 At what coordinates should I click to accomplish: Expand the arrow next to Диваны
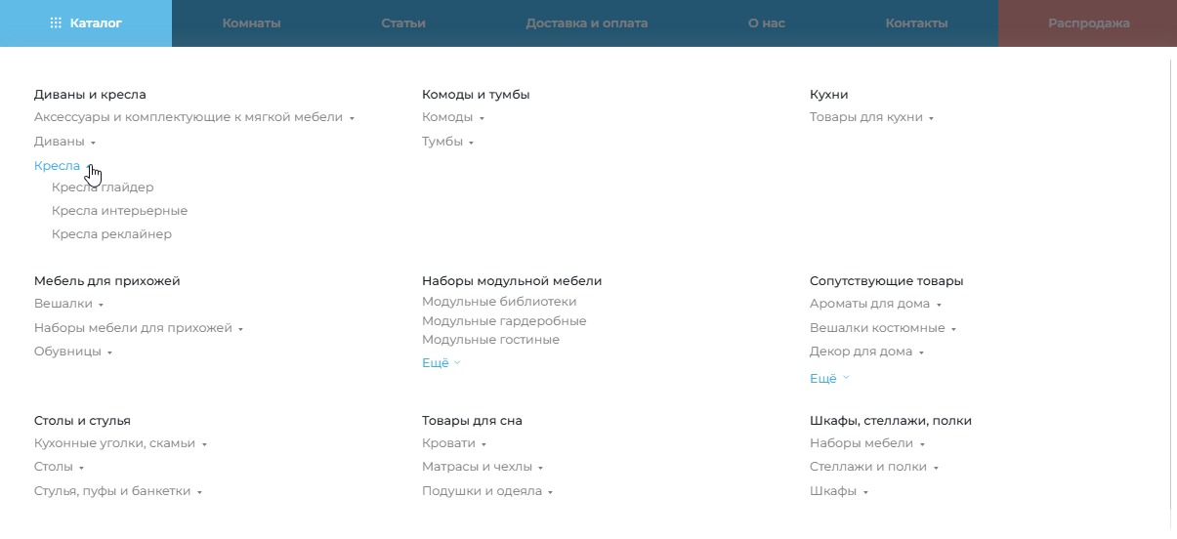point(93,143)
